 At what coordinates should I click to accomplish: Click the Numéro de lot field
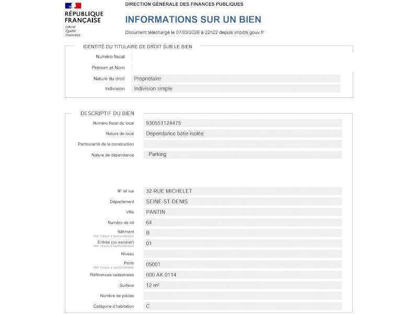242,222
